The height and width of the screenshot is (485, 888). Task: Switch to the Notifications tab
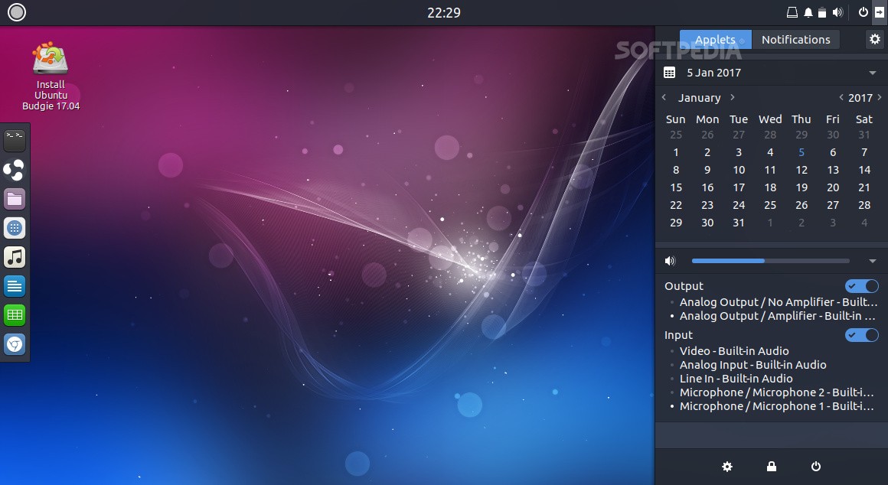tap(795, 40)
